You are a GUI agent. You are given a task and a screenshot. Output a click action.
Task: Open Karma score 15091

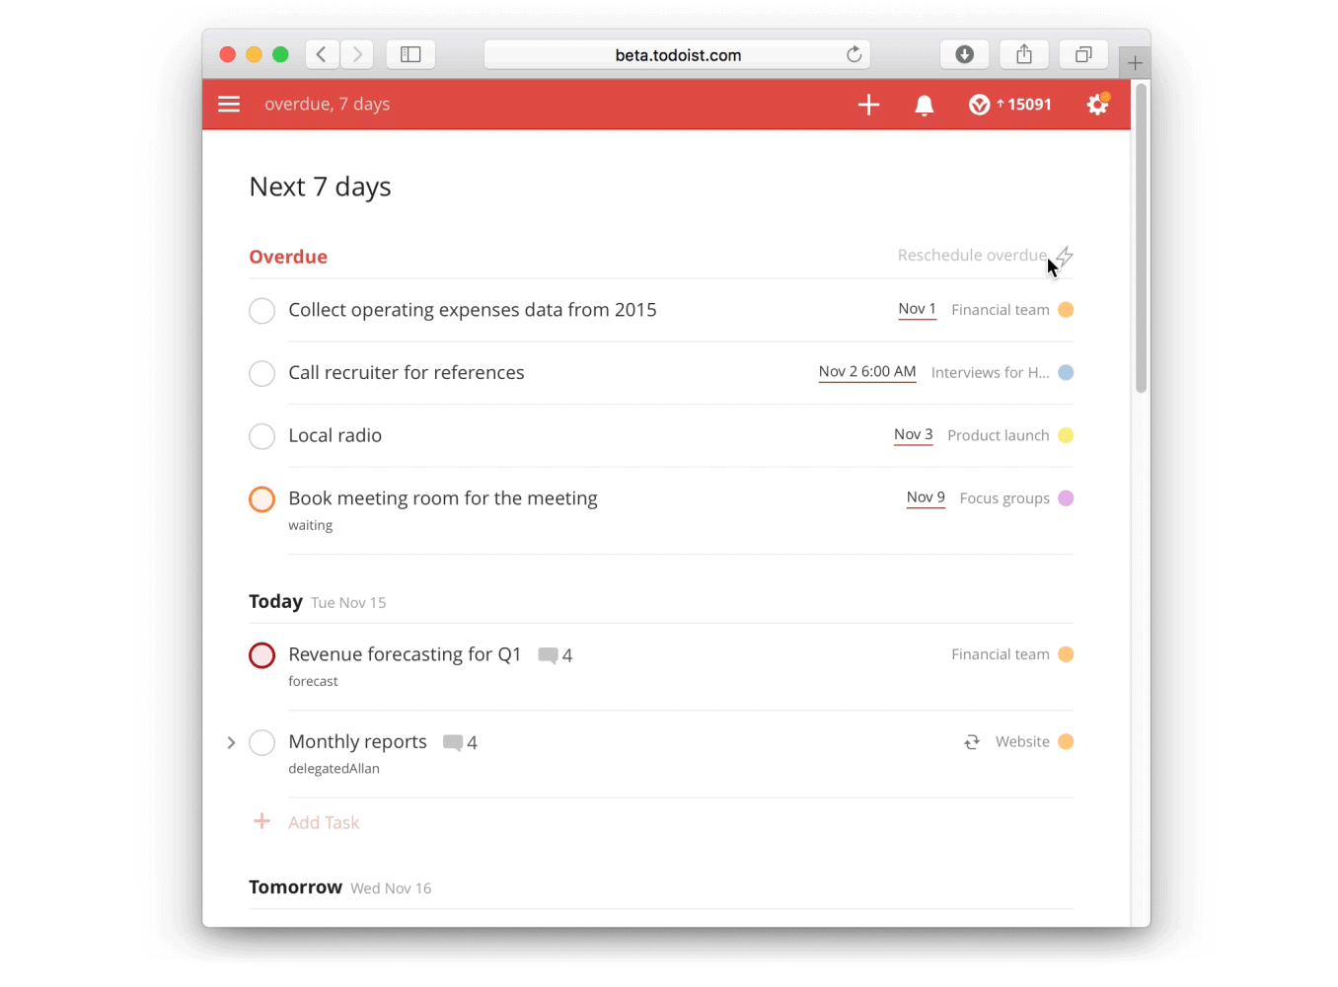[x=1010, y=105]
